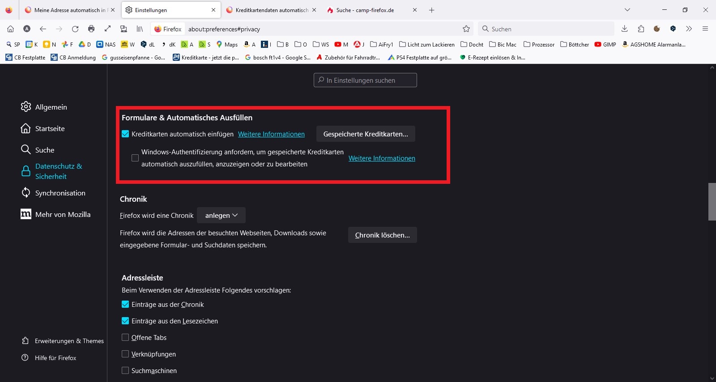The image size is (716, 382).
Task: Enable the Windows-Authentifizierung anfordern checkbox
Action: 135,158
